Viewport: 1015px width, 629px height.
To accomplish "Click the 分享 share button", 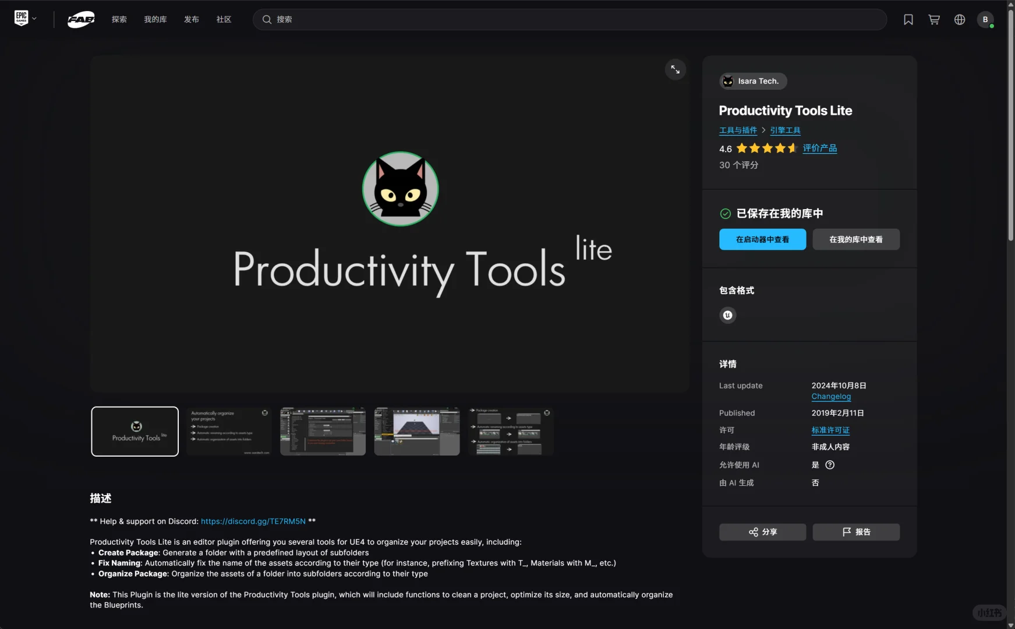I will [x=763, y=532].
